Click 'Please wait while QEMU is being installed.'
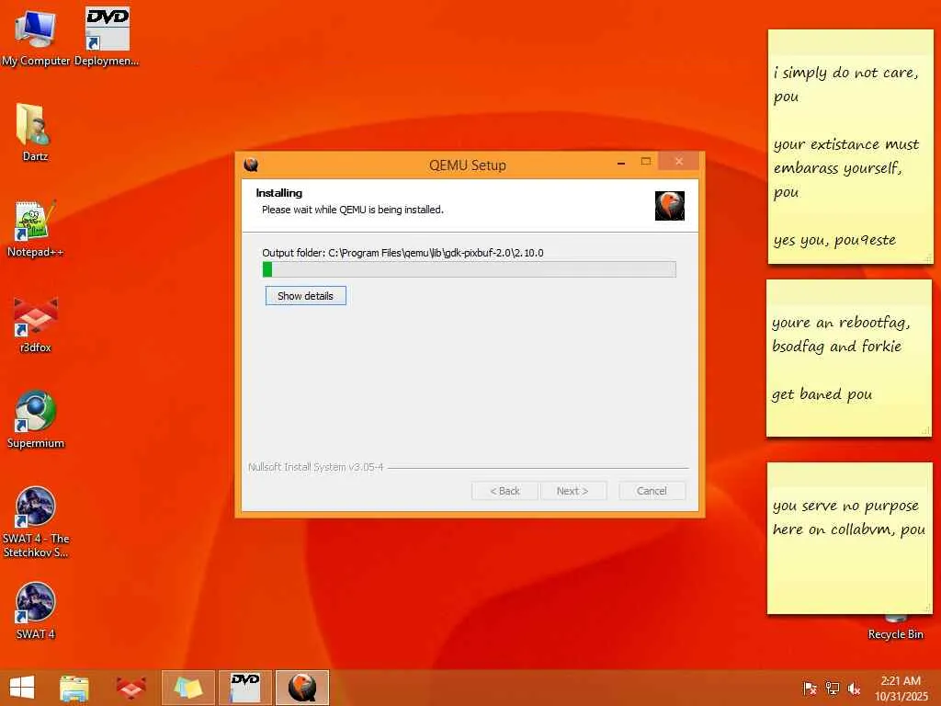Screen dimensions: 941x706 point(353,210)
